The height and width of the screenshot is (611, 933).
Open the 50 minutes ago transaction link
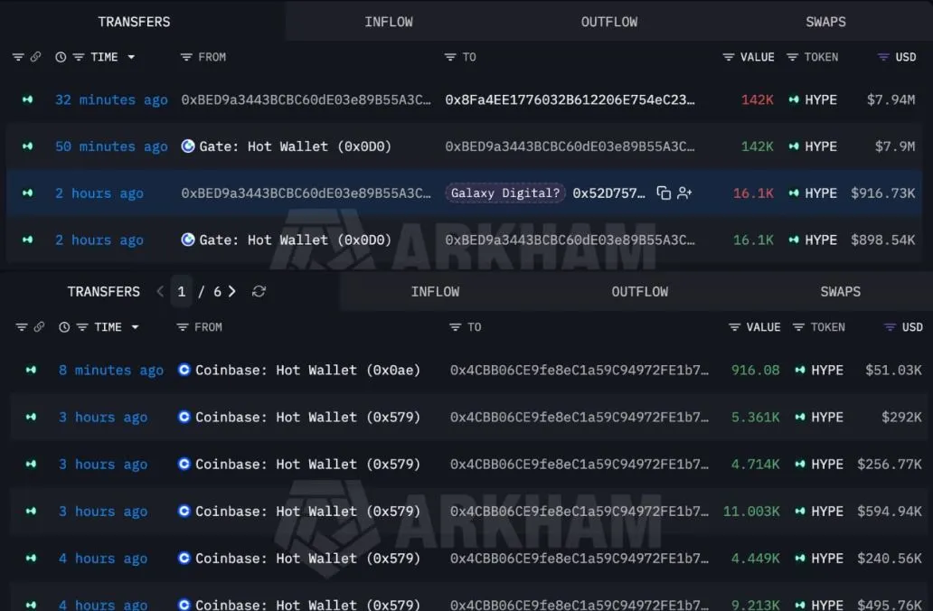click(111, 146)
